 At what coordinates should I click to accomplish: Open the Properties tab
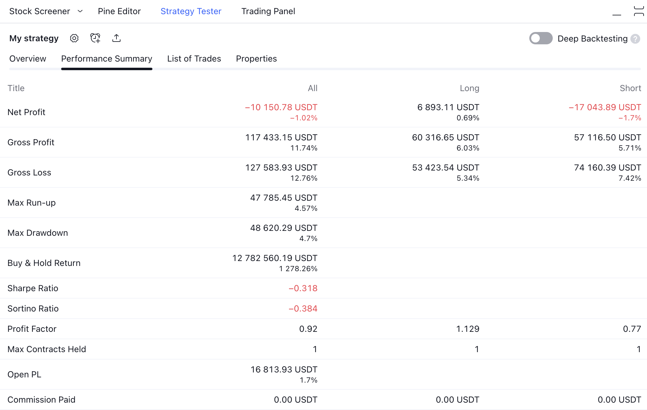(x=256, y=58)
